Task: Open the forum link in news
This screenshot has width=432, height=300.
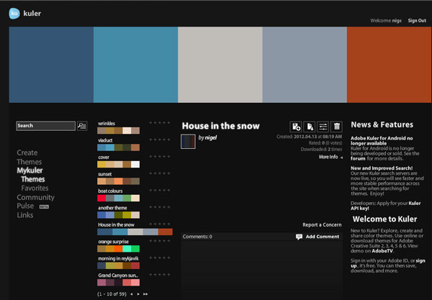Action: coord(359,162)
